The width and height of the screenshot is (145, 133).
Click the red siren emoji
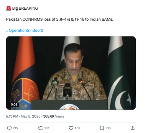click(8, 9)
